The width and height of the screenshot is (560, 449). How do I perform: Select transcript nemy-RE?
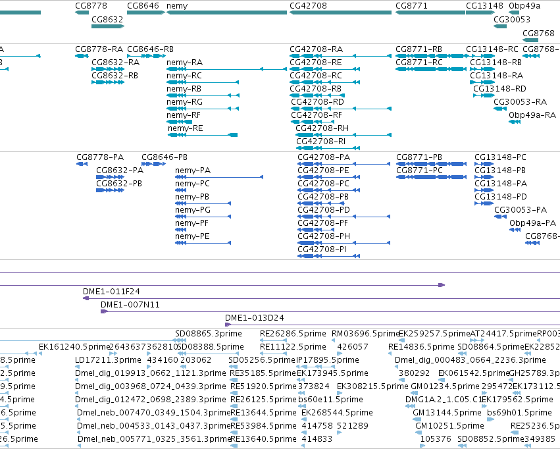tap(185, 128)
